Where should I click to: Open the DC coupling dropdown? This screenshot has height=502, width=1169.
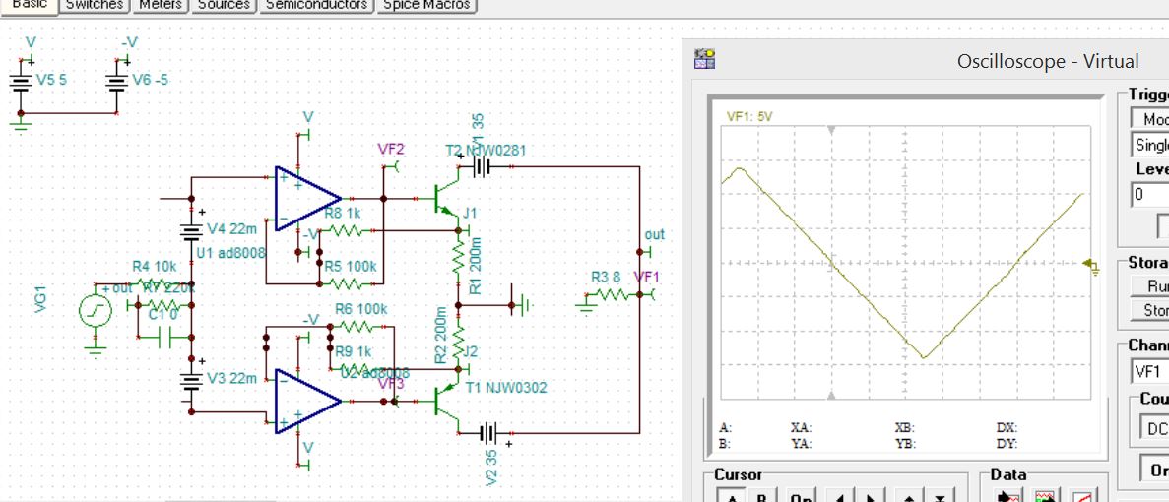[1154, 429]
